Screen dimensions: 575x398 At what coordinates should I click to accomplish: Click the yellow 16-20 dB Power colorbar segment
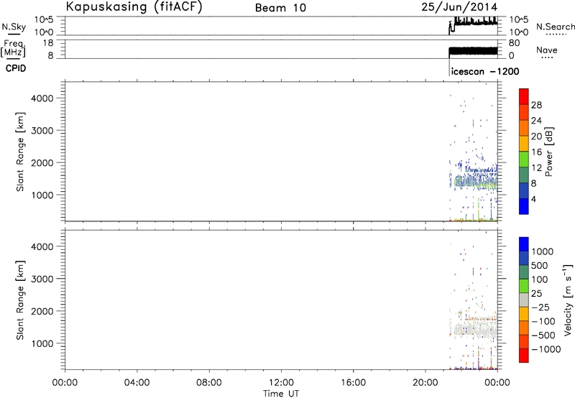point(524,143)
